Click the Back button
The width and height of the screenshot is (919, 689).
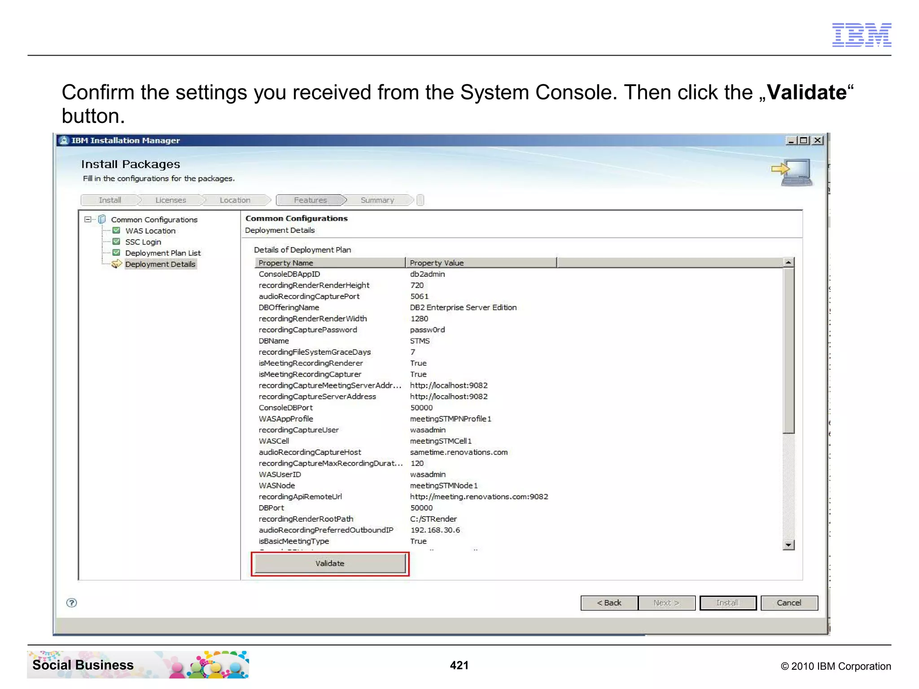pos(609,603)
